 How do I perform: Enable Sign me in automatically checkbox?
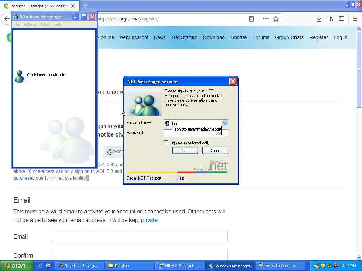[x=166, y=143]
